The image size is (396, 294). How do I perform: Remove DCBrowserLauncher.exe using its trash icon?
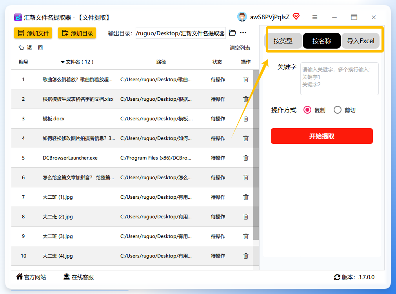246,158
